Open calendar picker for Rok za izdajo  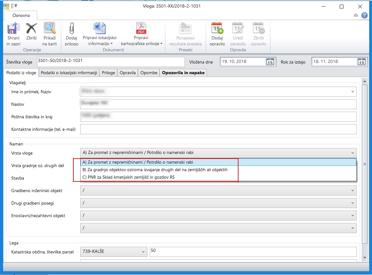pyautogui.click(x=361, y=62)
